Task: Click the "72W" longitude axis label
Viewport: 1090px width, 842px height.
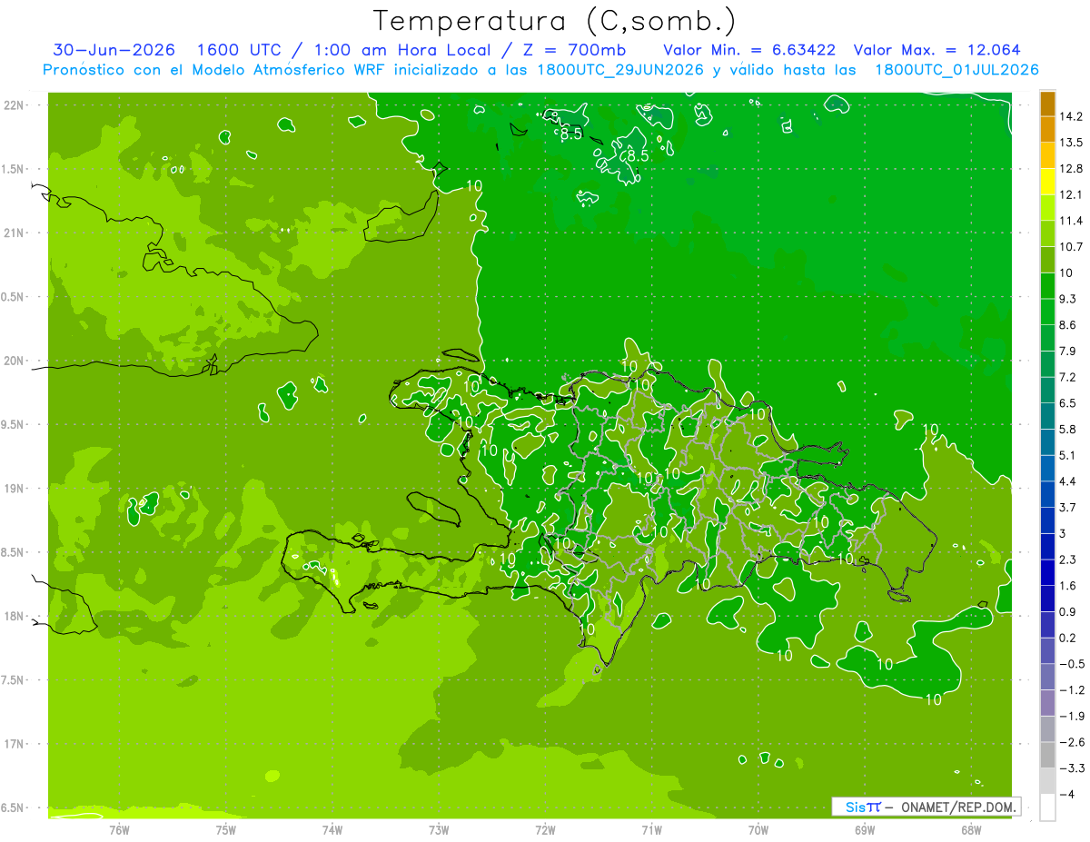Action: click(x=545, y=829)
